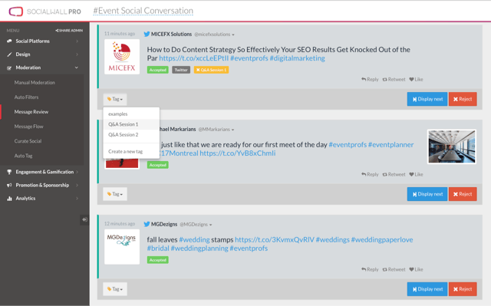Choose Create a new tag option

(x=125, y=151)
